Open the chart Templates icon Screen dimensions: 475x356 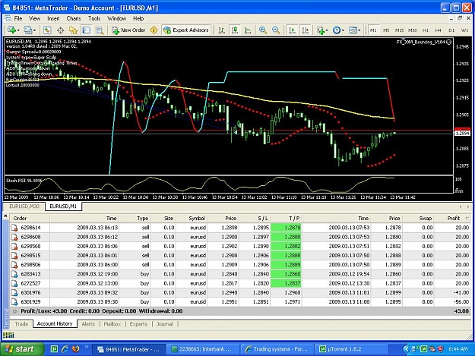[x=353, y=30]
